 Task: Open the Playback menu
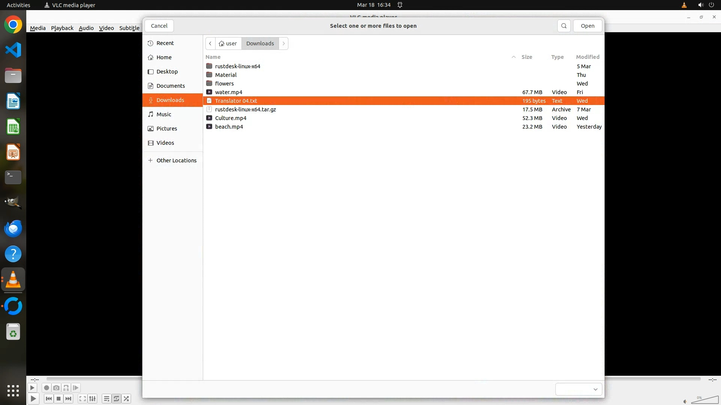(62, 28)
